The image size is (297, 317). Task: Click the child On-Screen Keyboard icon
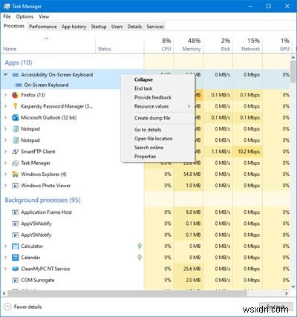(x=19, y=85)
